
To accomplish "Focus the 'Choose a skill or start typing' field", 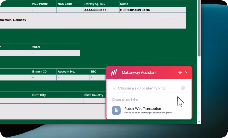I will pos(149,88).
